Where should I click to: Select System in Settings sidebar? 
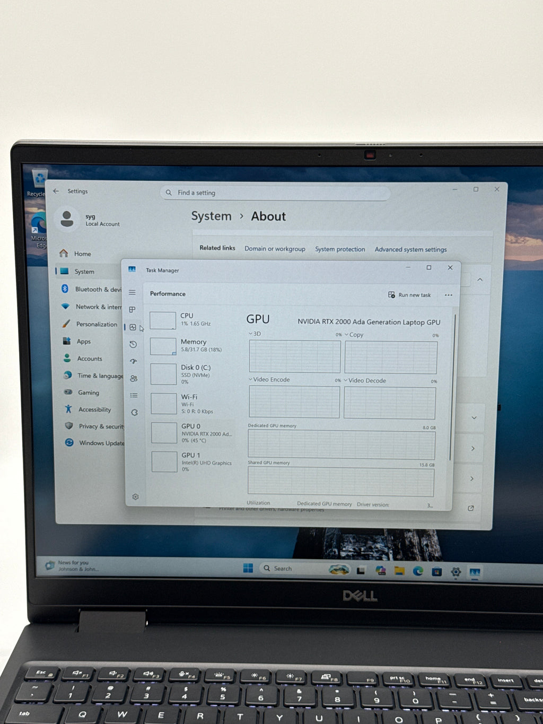[x=88, y=271]
